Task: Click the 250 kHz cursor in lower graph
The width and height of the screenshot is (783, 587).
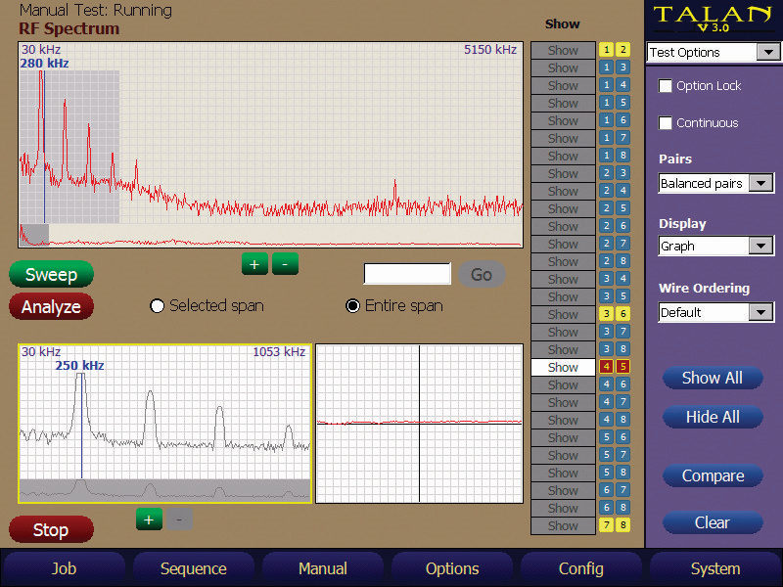Action: [x=82, y=426]
